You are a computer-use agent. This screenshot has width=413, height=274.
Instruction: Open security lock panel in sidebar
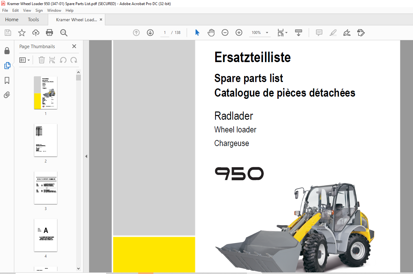[x=7, y=51]
